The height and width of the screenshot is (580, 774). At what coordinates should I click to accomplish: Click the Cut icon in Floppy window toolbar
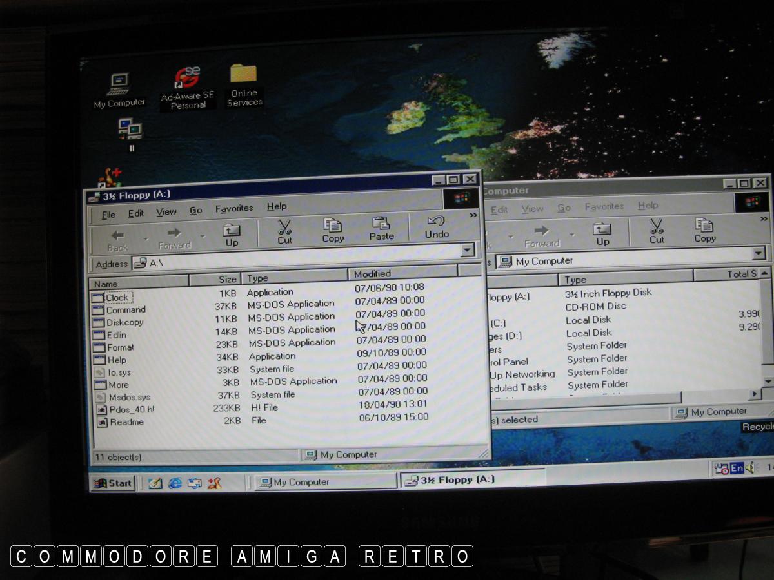[284, 231]
